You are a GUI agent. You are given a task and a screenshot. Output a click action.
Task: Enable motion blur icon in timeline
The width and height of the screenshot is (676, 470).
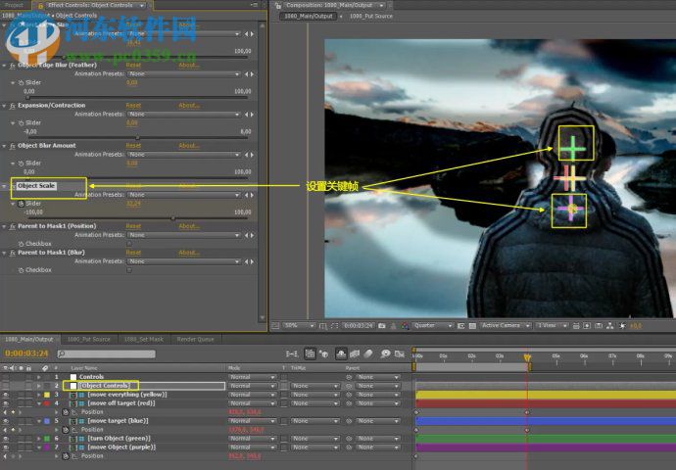(x=368, y=354)
